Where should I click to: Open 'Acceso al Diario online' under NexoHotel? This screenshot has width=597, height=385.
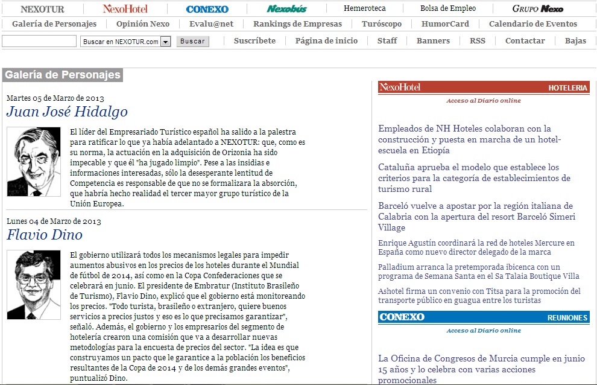point(484,101)
